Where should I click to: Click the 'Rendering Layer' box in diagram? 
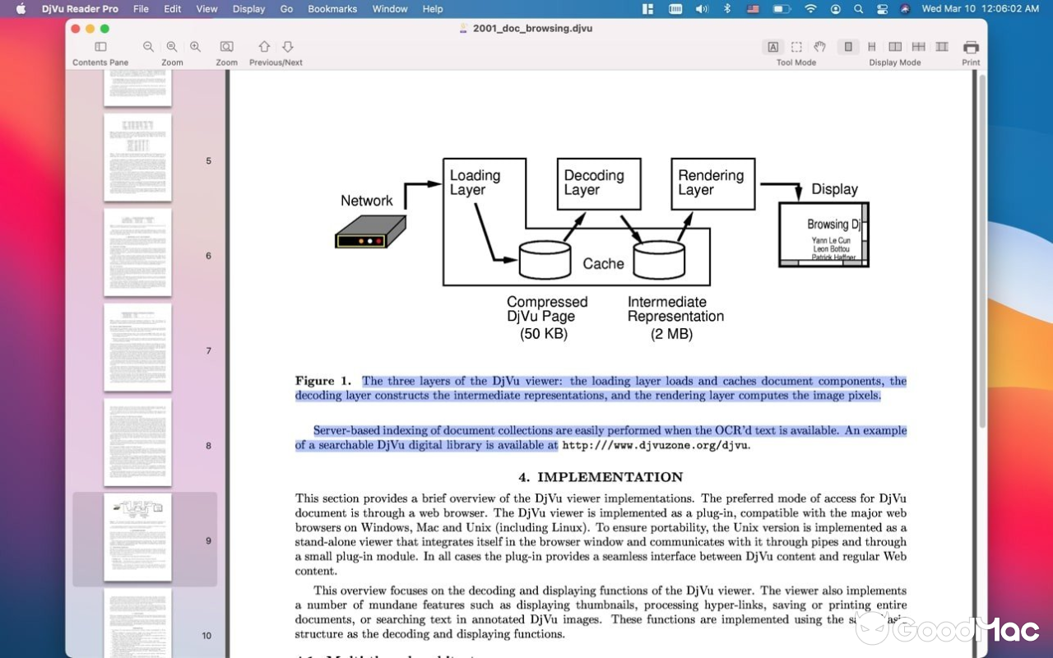point(712,183)
